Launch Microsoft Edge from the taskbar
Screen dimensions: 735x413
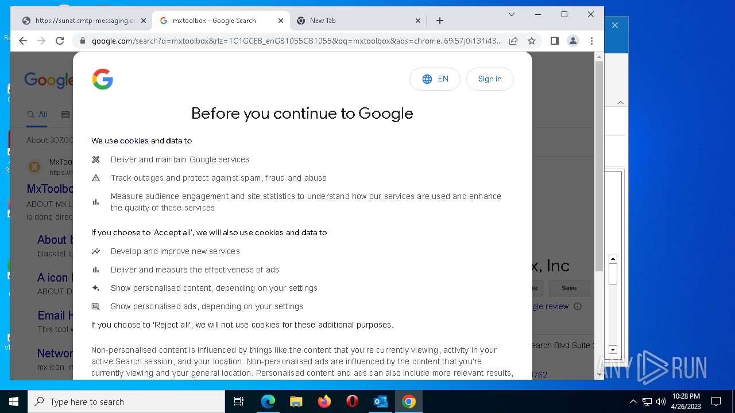(268, 402)
